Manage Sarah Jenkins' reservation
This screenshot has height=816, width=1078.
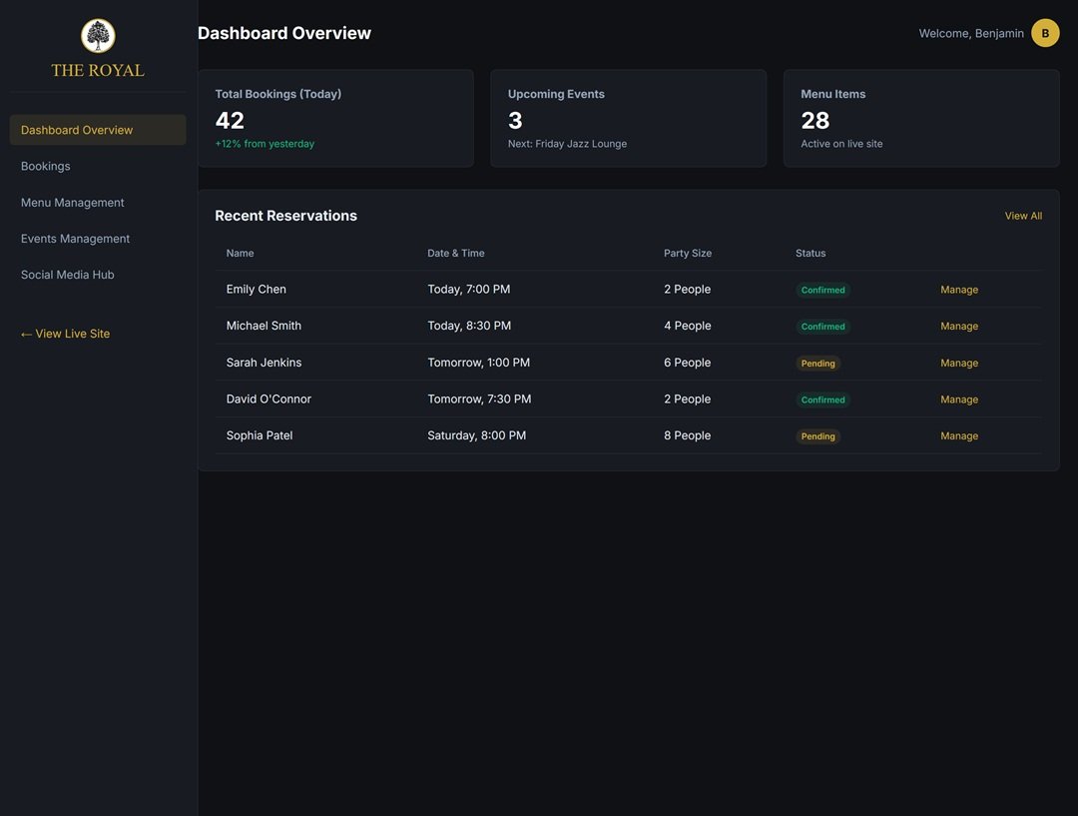click(x=959, y=363)
